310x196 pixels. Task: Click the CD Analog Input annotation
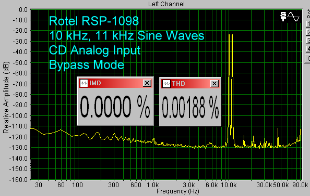click(x=94, y=50)
